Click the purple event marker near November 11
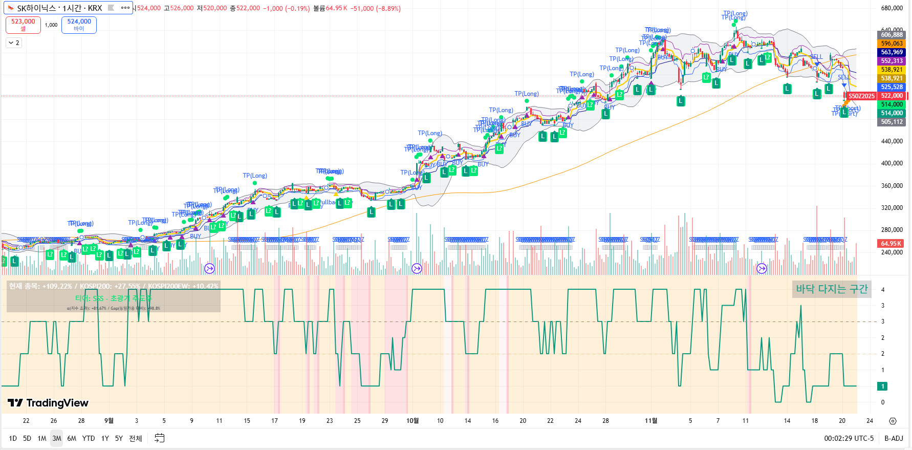Viewport: 912px width, 450px height. point(762,268)
